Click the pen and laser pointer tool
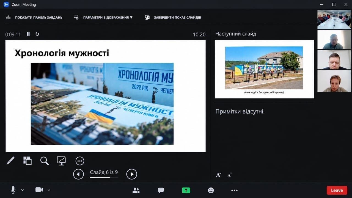This screenshot has height=198, width=352. point(10,161)
